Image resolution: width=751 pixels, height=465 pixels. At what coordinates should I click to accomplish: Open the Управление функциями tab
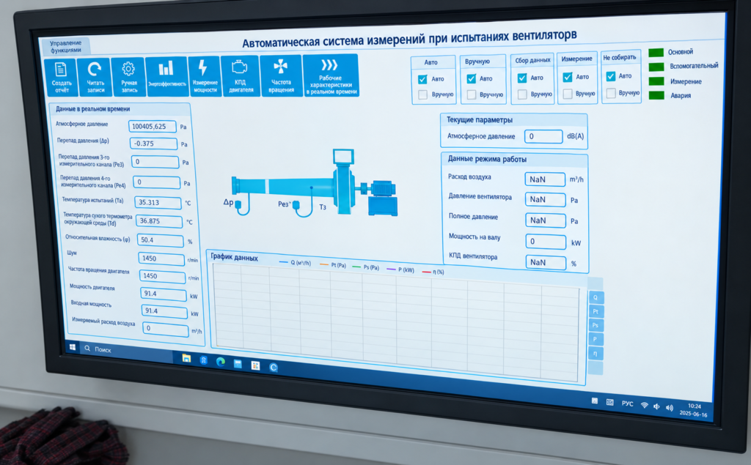[65, 46]
